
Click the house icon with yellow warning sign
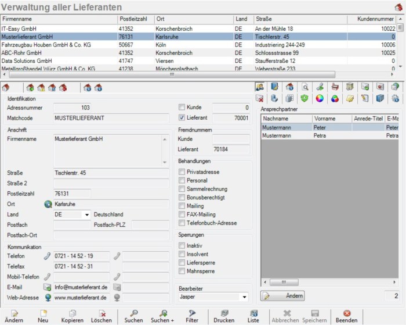41,88
